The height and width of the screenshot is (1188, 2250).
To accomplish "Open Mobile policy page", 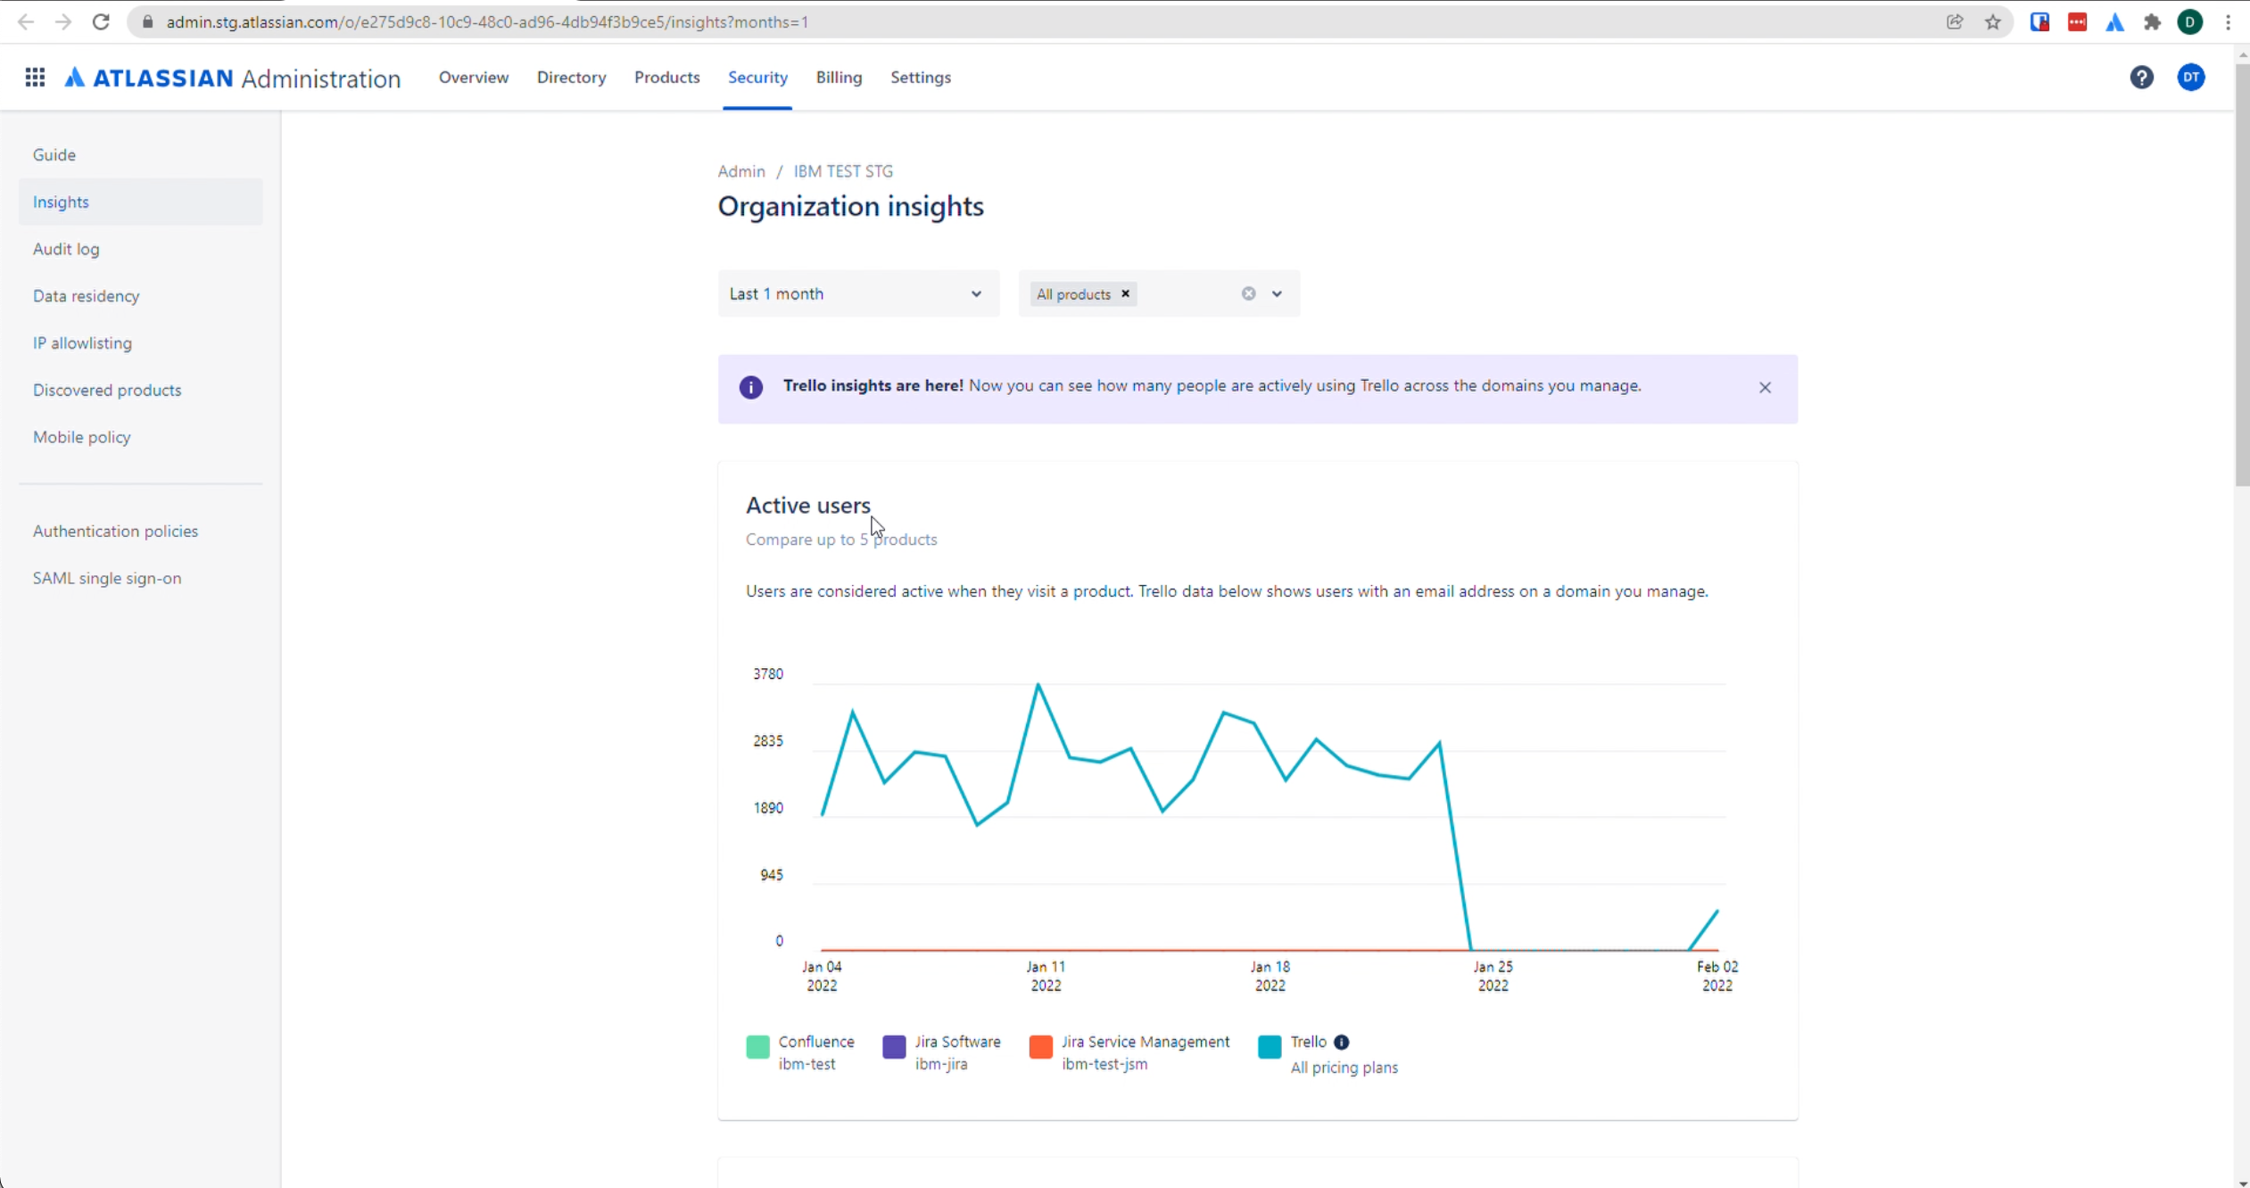I will click(141, 437).
